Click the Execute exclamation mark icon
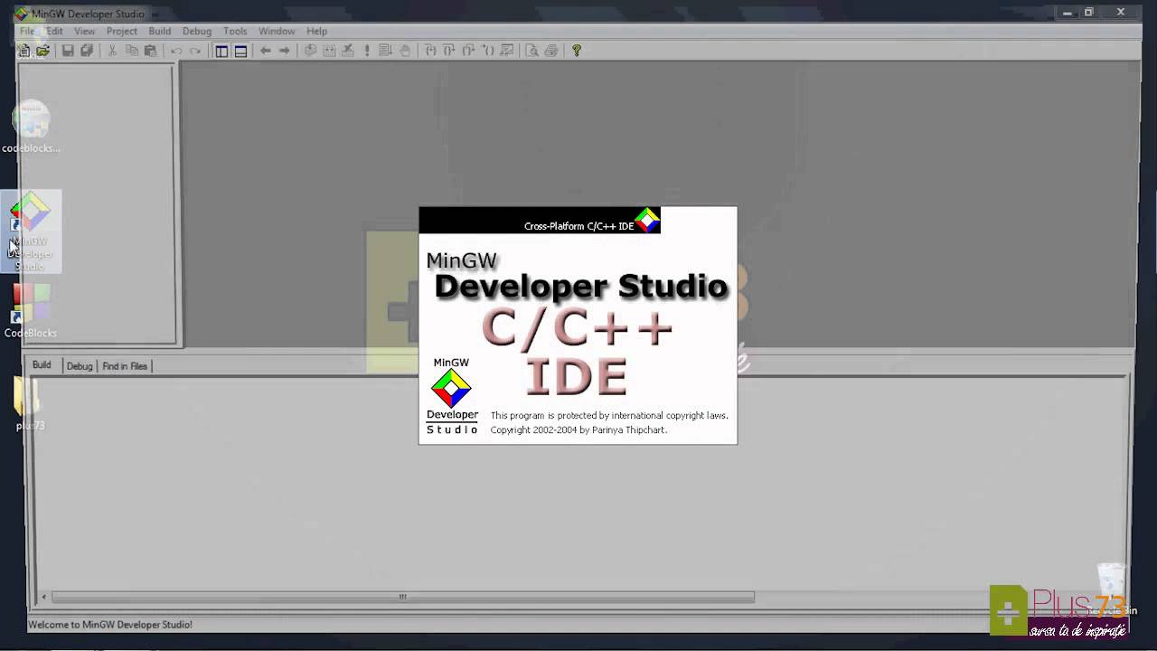This screenshot has height=651, width=1157. (x=367, y=51)
